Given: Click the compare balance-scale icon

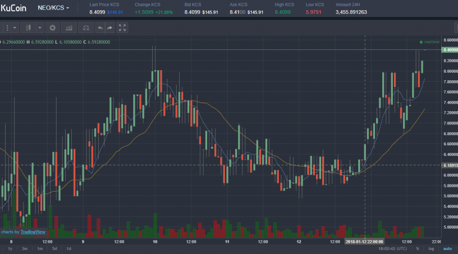Looking at the screenshot, I should point(86,27).
